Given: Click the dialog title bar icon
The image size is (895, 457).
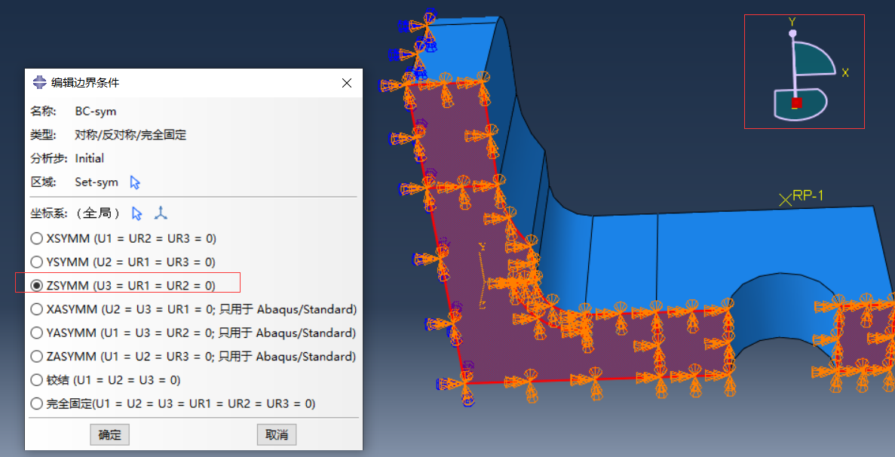Looking at the screenshot, I should click(39, 83).
